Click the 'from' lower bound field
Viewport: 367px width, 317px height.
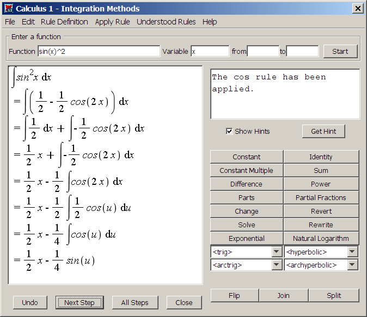263,51
